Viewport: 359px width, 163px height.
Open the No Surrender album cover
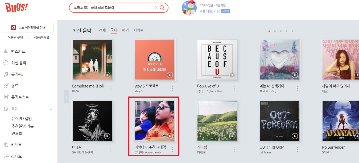tap(340, 121)
